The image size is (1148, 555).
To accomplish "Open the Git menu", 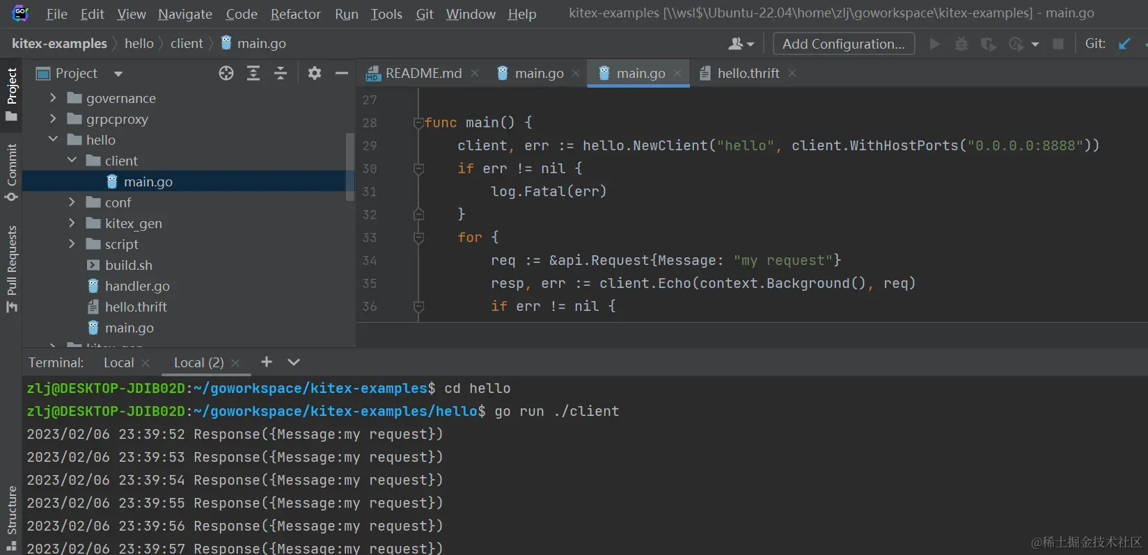I will pos(425,14).
